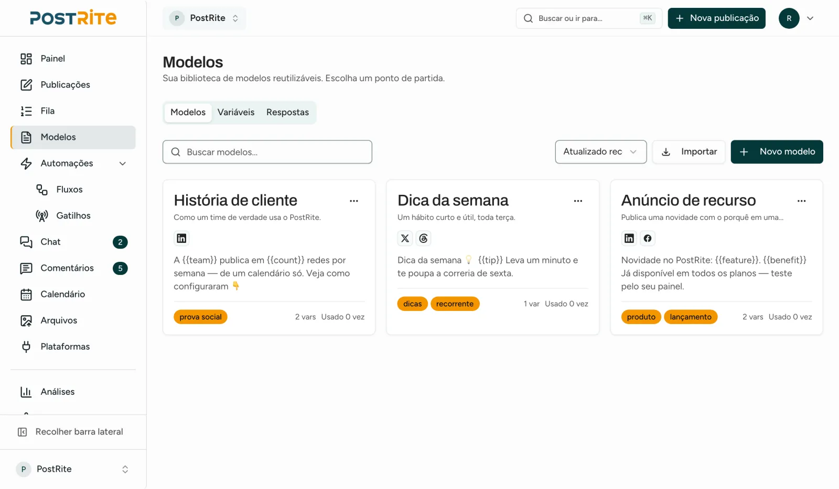Open Painel from the sidebar
The height and width of the screenshot is (489, 839).
coord(73,59)
